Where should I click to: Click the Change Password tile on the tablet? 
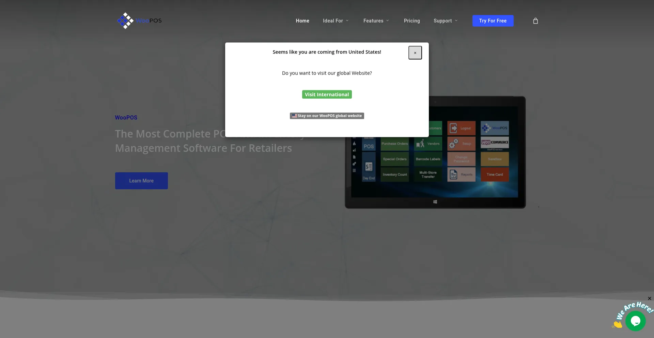461,159
